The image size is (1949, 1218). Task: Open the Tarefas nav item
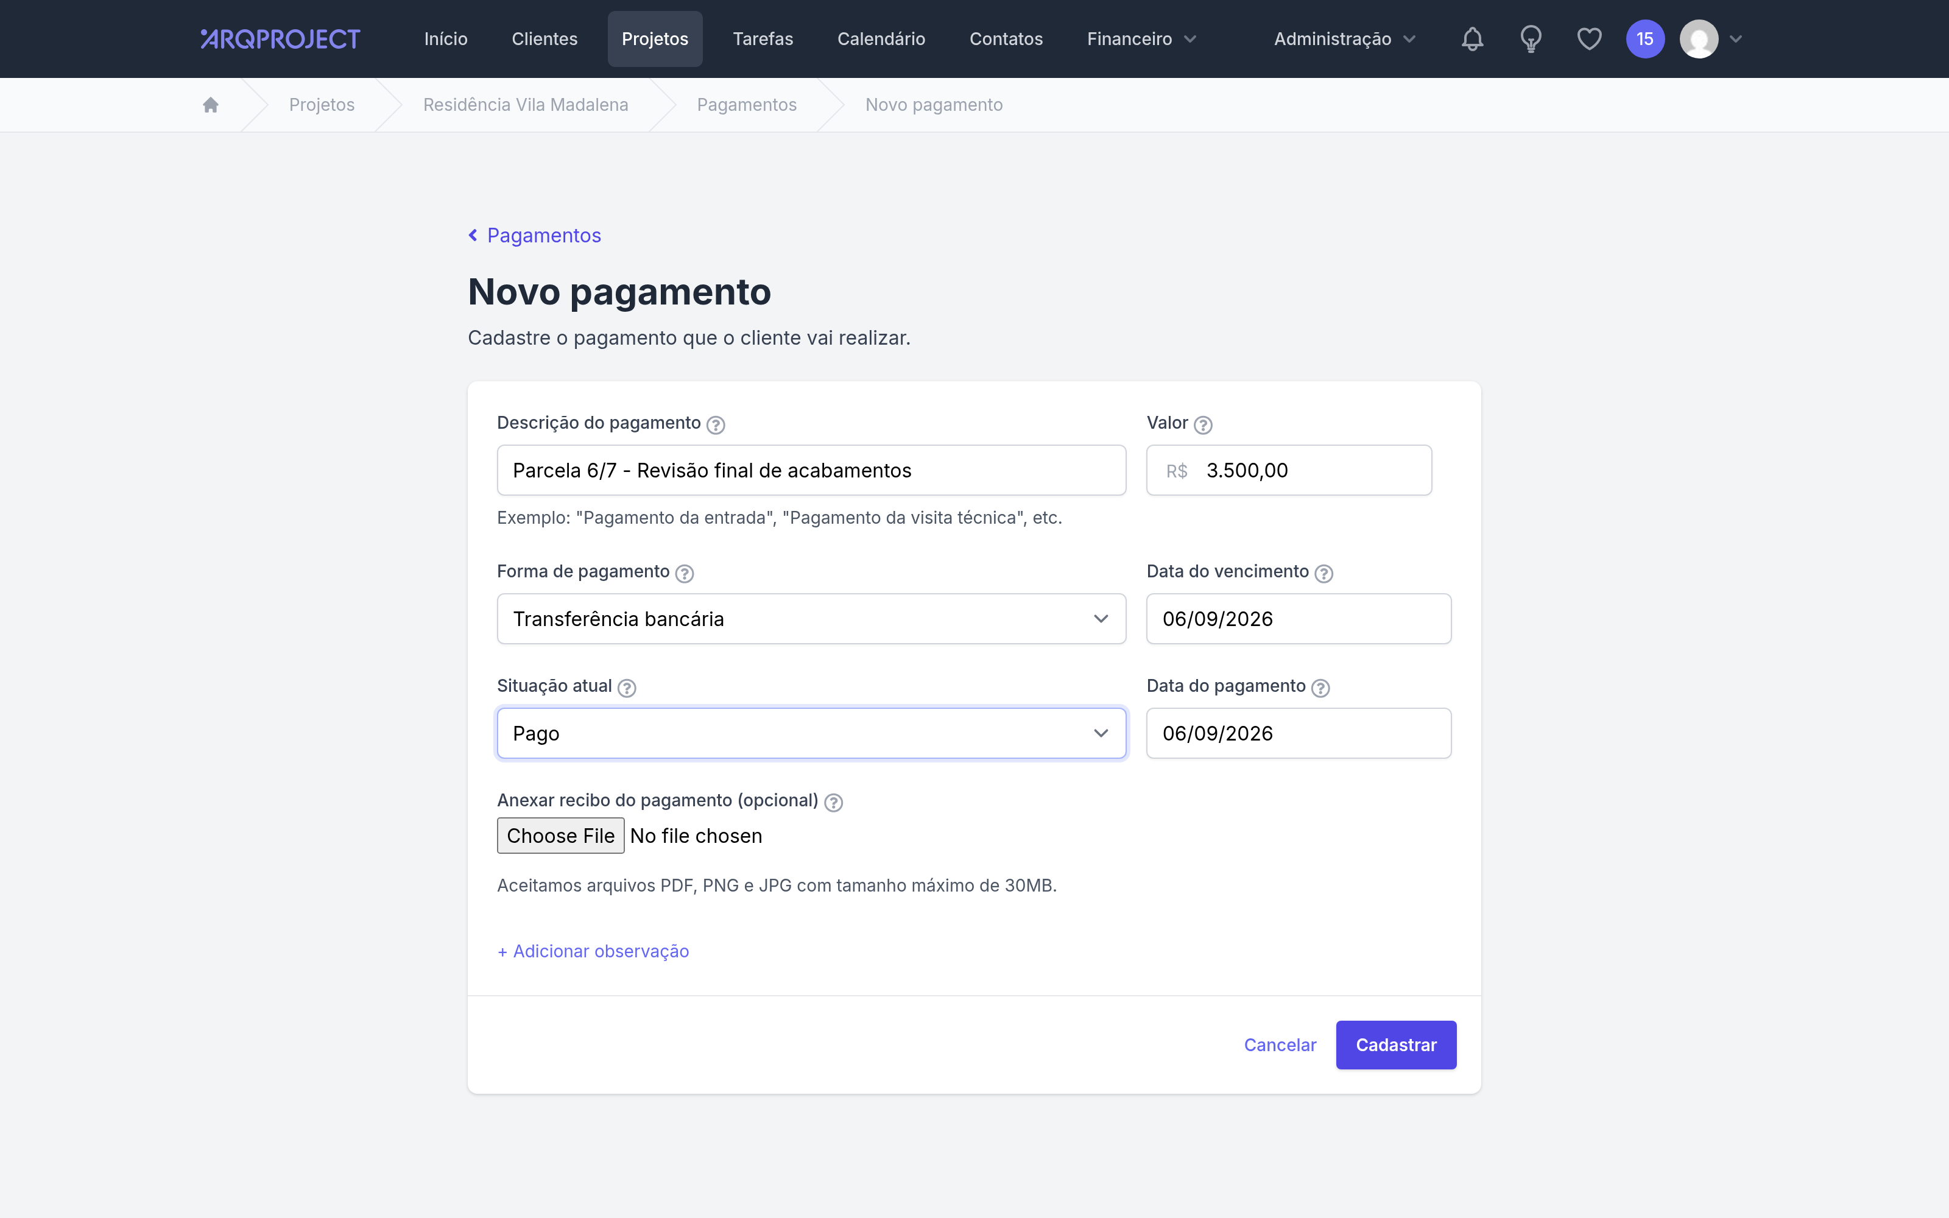tap(763, 38)
